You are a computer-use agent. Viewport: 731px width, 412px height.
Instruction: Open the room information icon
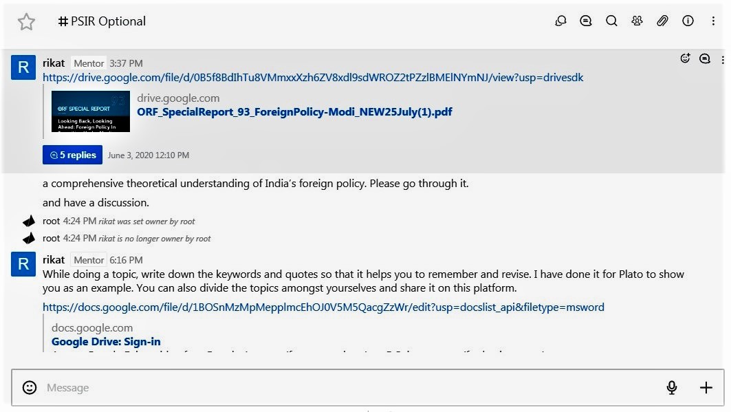pos(688,21)
